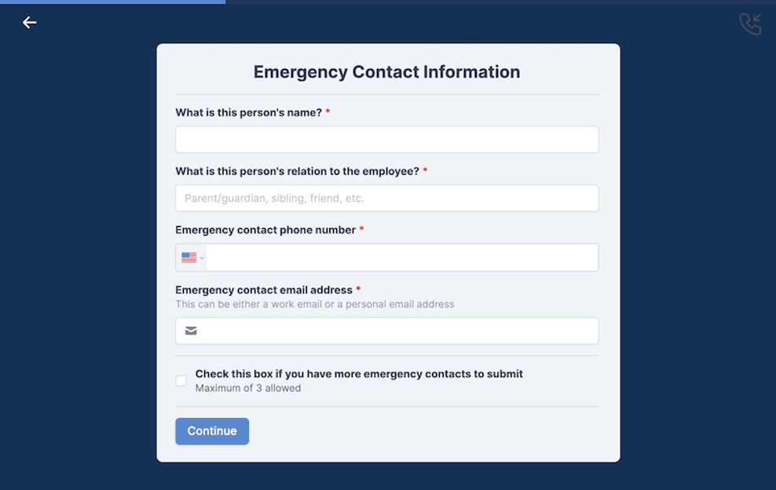This screenshot has width=776, height=490.
Task: Click the 'Check this box if you have more emergency contacts' label
Action: point(359,374)
